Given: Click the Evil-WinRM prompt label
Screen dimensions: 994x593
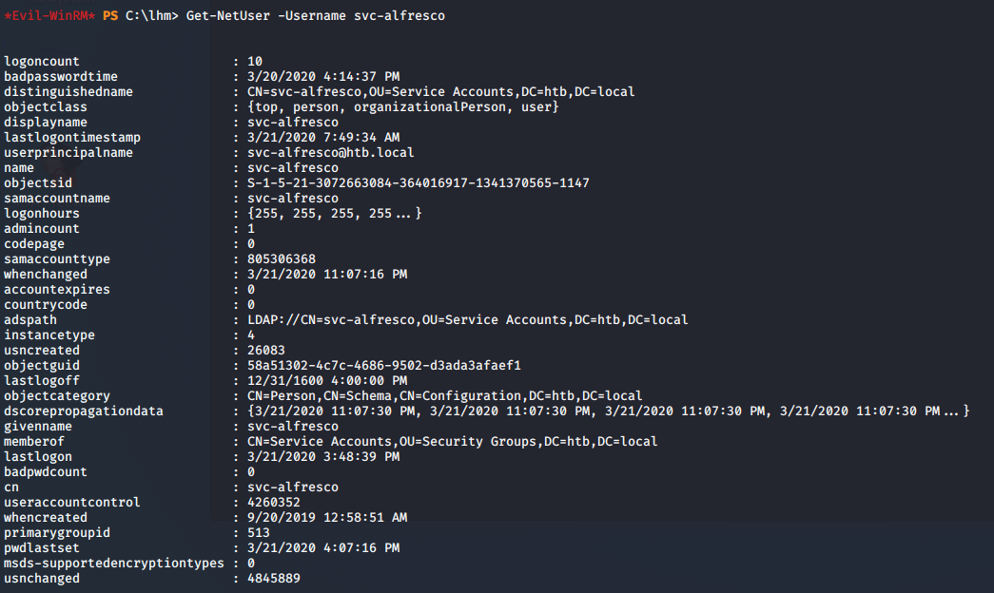Looking at the screenshot, I should (49, 16).
